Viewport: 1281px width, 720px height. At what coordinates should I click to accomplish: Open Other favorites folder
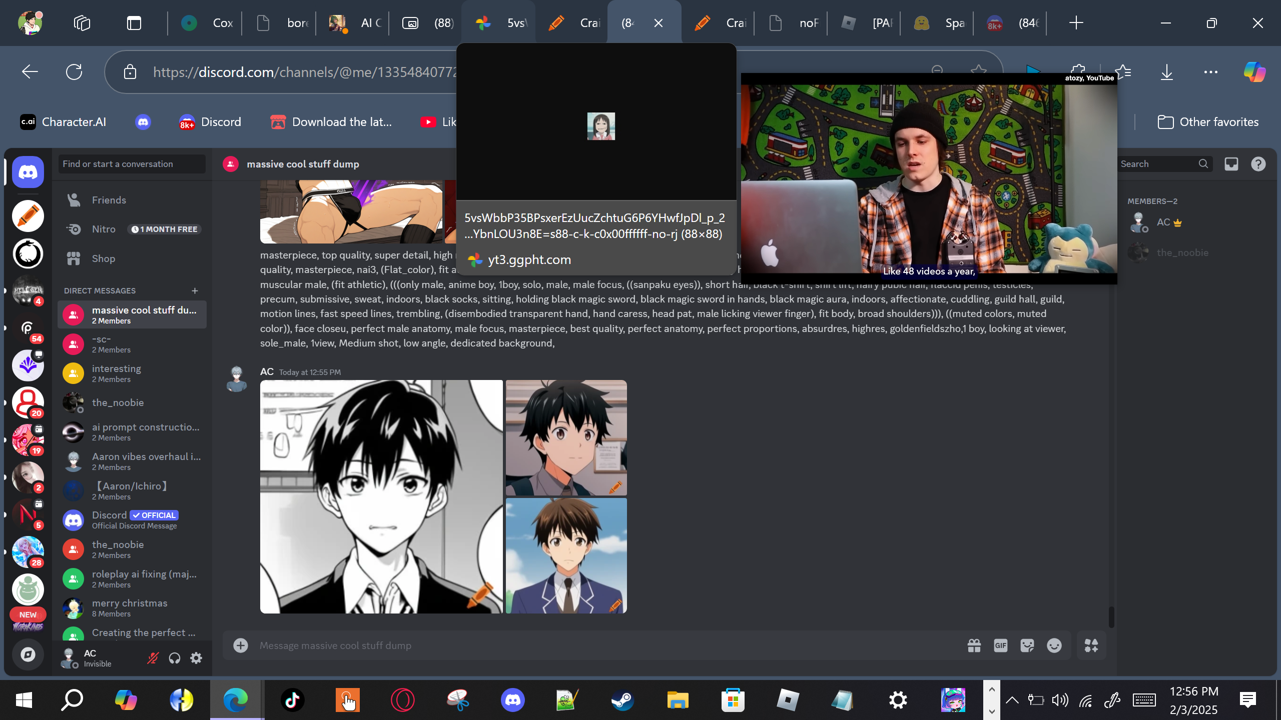tap(1208, 122)
